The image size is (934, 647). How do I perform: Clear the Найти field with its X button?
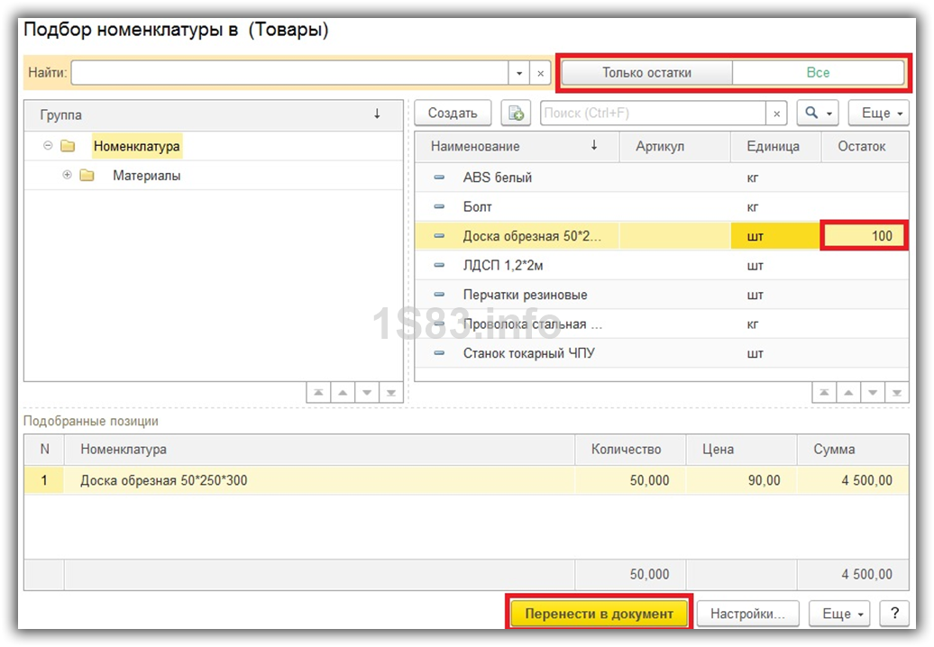(540, 73)
